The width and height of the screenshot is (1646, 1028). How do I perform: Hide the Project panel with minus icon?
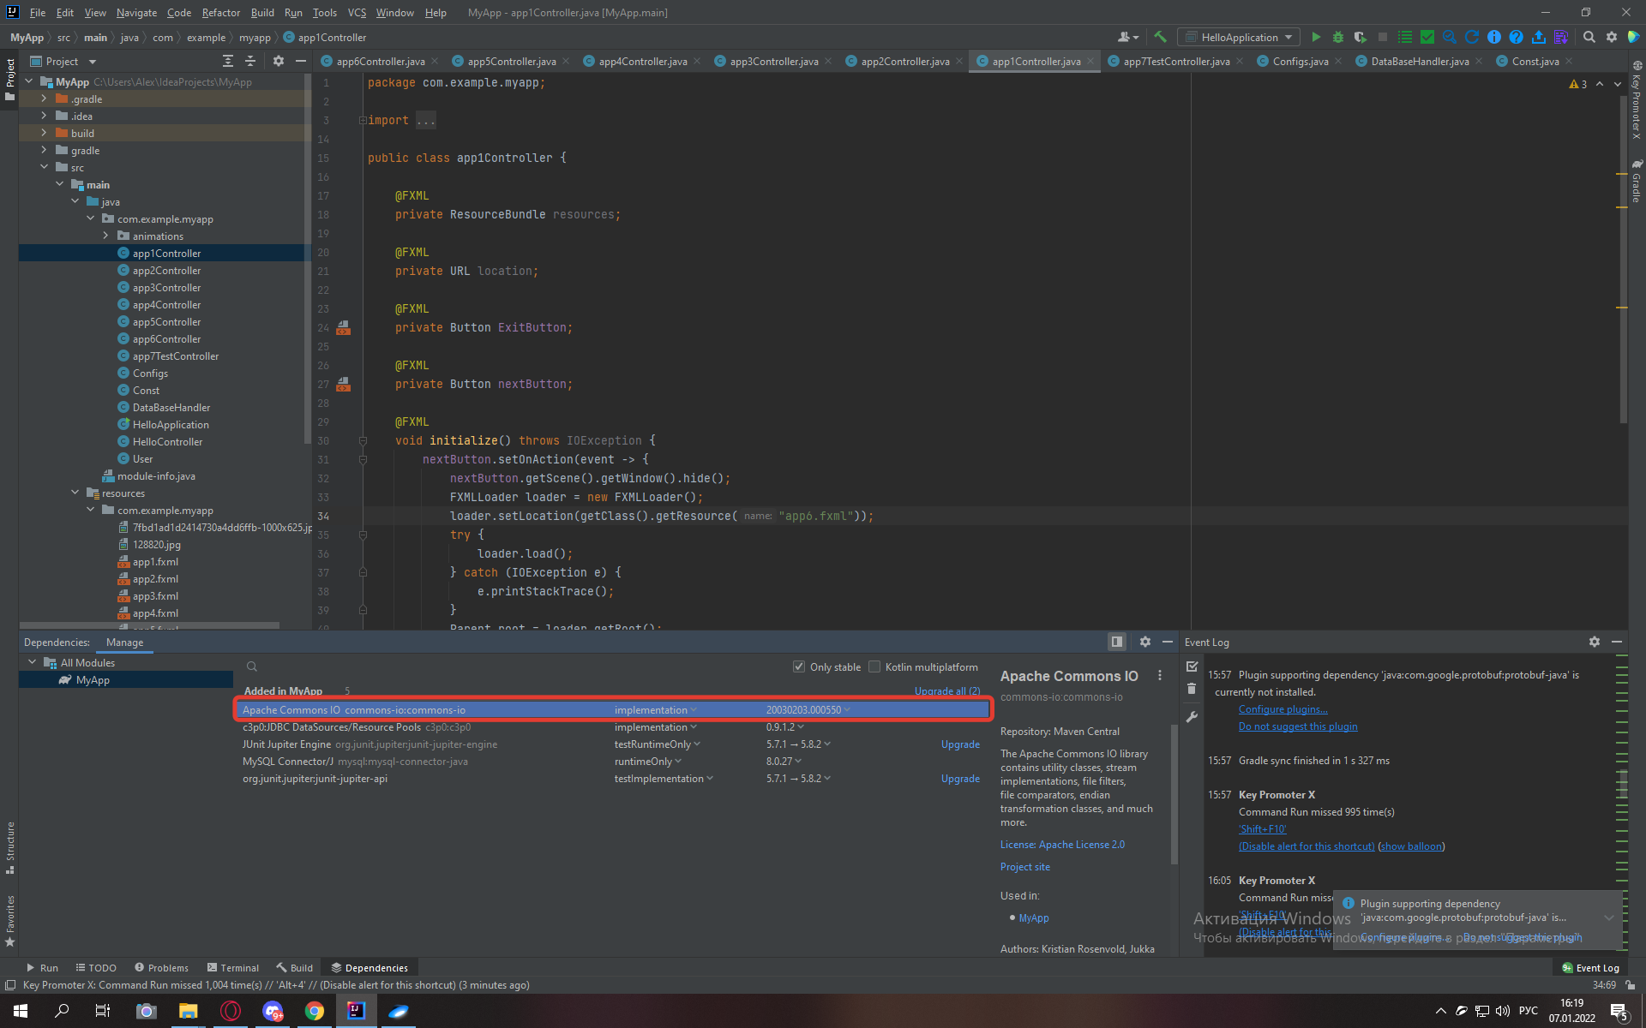point(301,61)
